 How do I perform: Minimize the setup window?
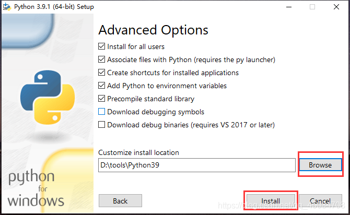tap(289, 7)
